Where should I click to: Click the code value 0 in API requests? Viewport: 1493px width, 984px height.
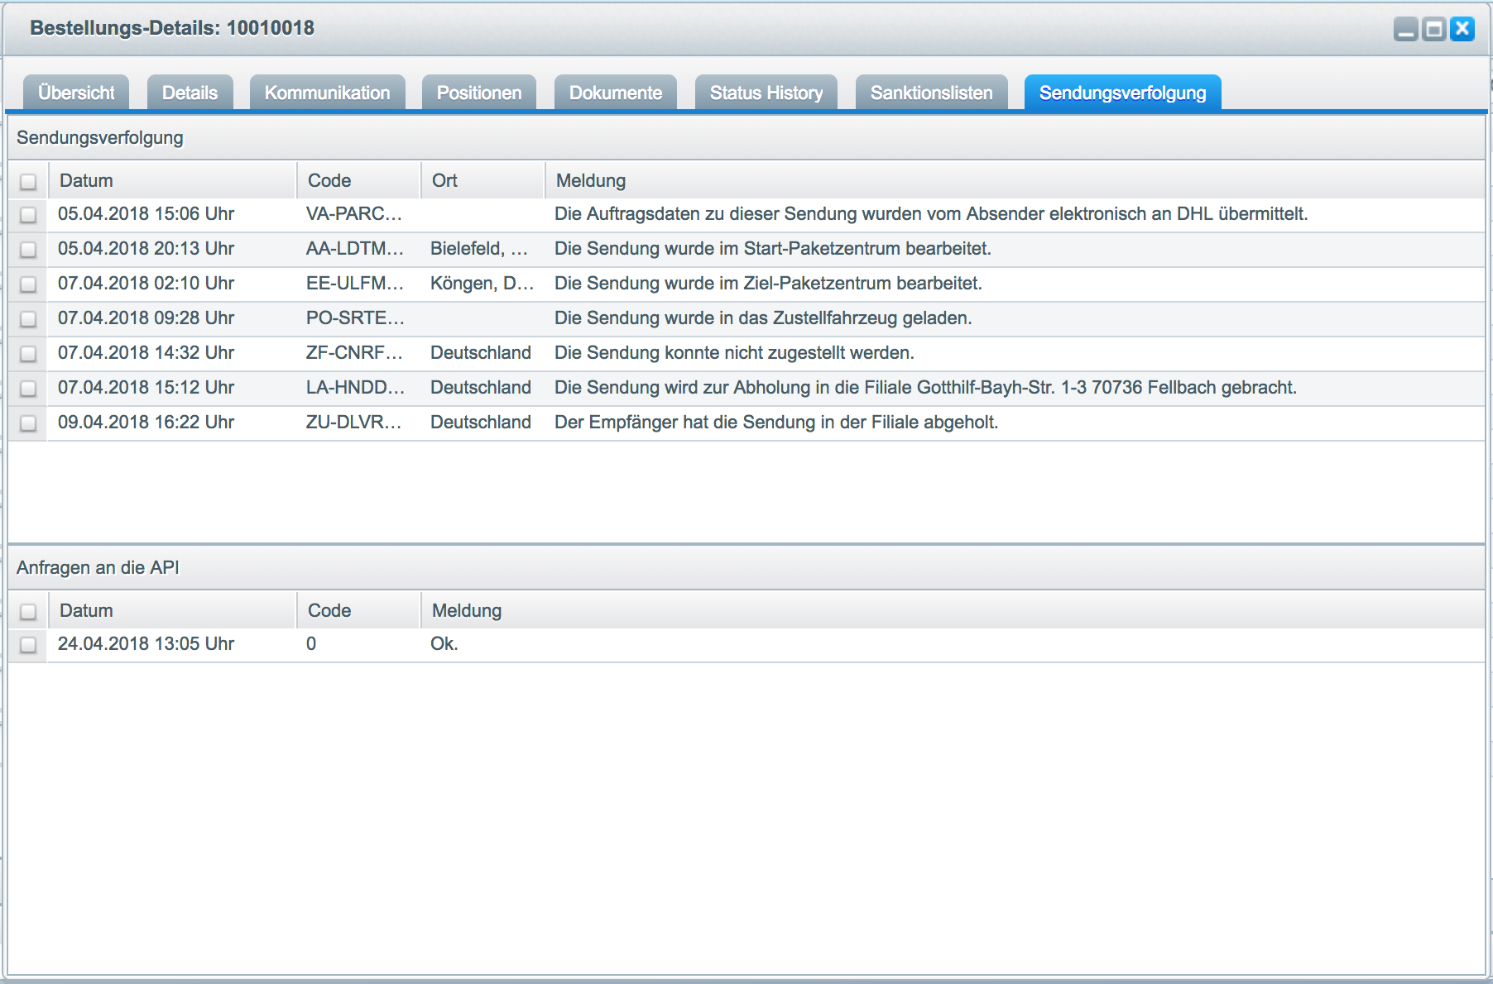[311, 644]
